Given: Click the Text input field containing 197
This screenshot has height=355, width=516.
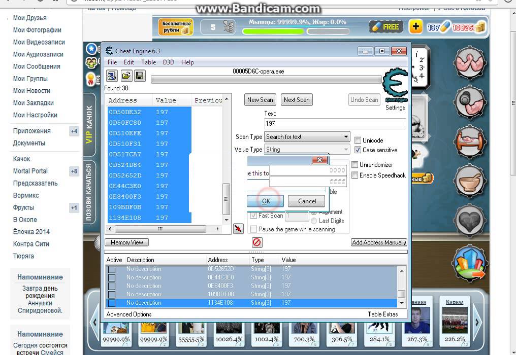Looking at the screenshot, I should point(335,124).
